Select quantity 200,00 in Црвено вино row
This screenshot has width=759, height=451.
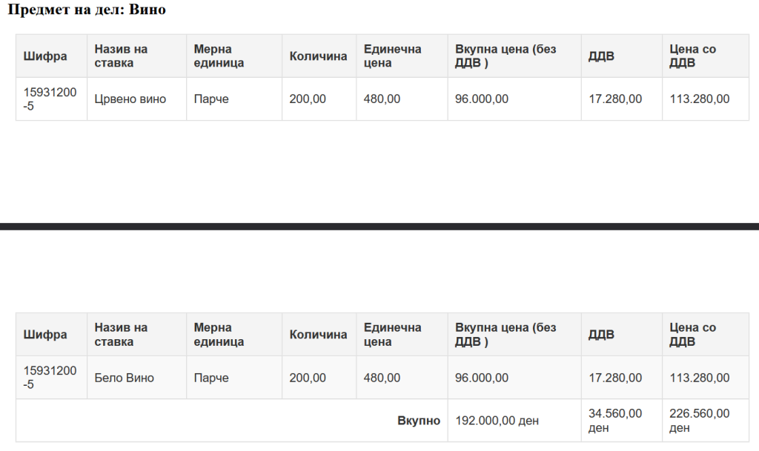point(308,99)
